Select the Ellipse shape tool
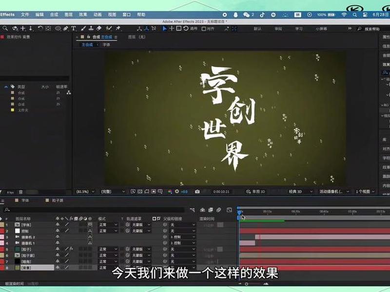Viewport: 390px width, 292px height. click(x=58, y=29)
